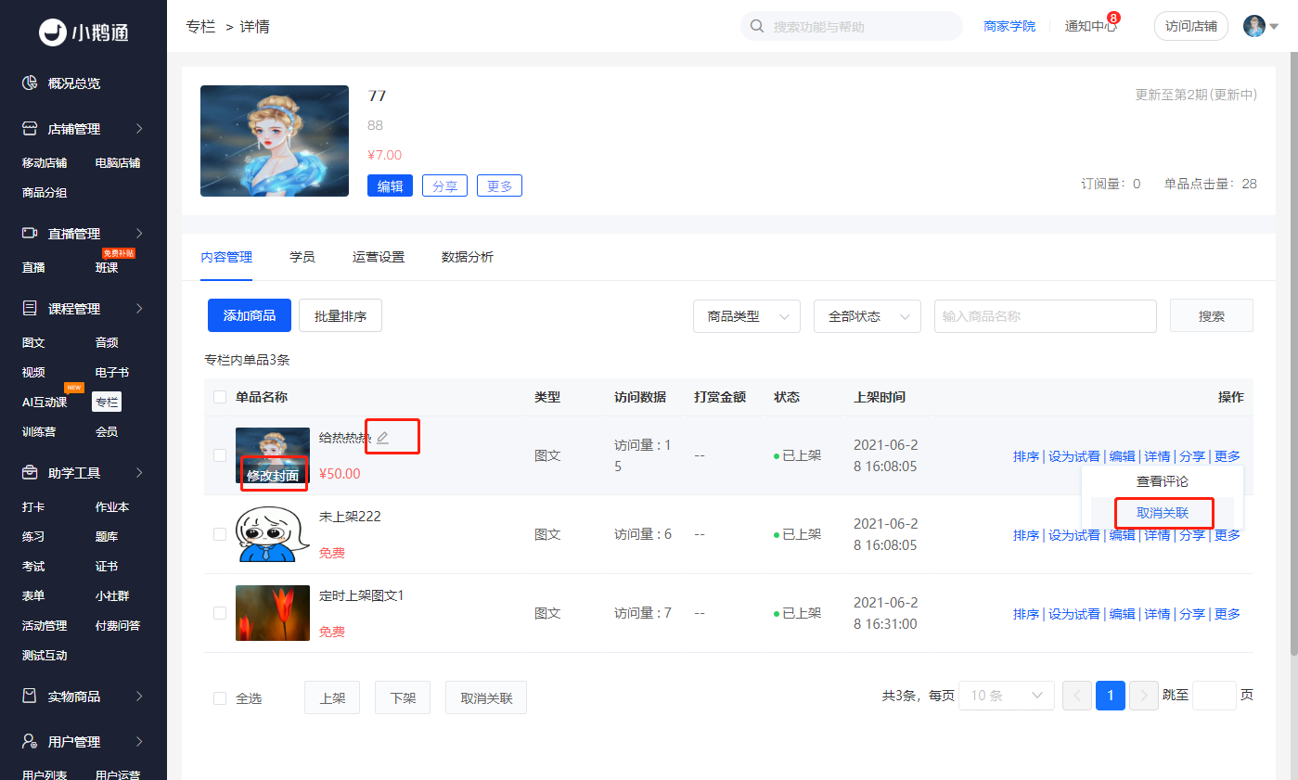This screenshot has width=1298, height=780.
Task: Go to next page arrow
Action: tap(1144, 696)
